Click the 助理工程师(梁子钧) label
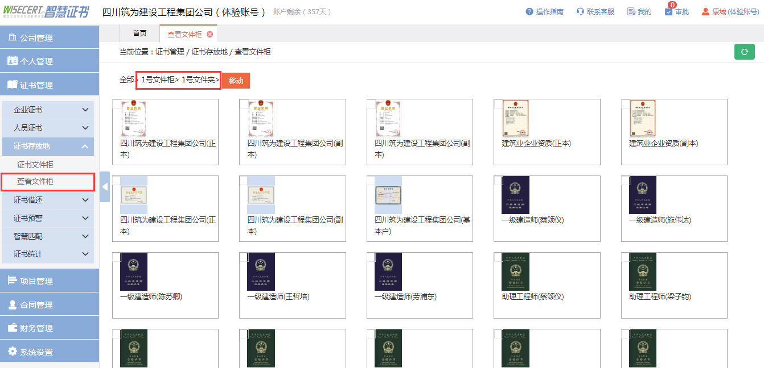 point(660,296)
